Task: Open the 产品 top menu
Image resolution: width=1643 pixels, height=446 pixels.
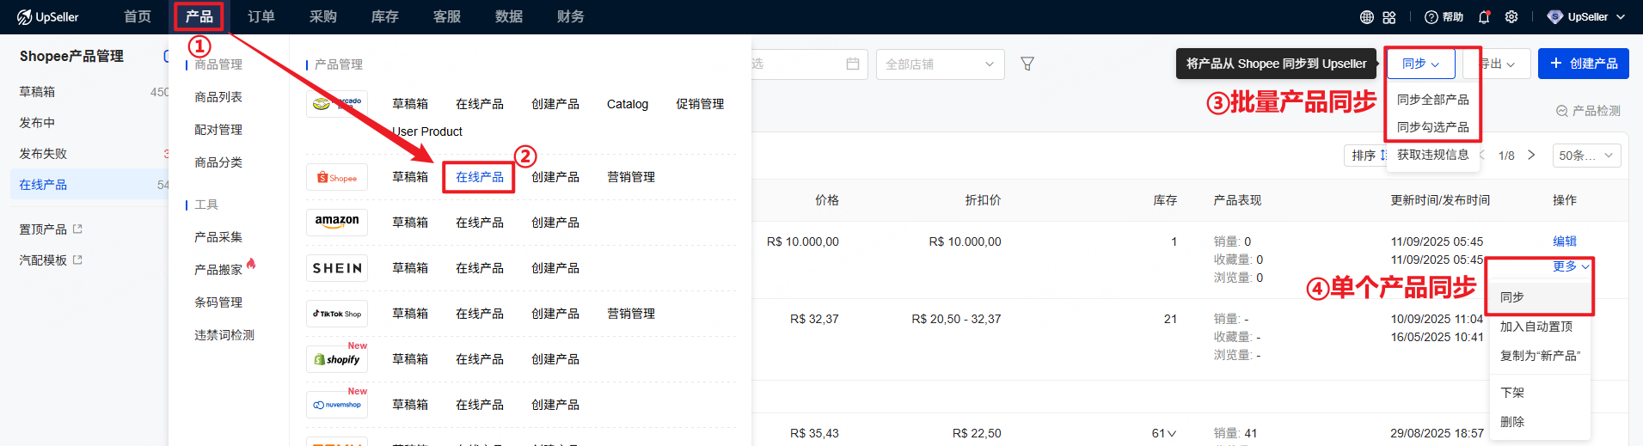Action: pyautogui.click(x=199, y=16)
